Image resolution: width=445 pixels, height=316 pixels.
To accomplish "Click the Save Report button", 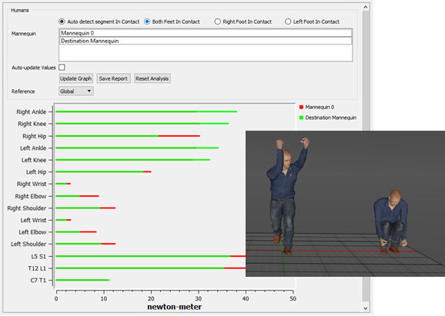I will [113, 78].
